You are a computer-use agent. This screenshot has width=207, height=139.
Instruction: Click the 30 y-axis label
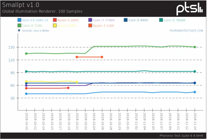coord(12,98)
